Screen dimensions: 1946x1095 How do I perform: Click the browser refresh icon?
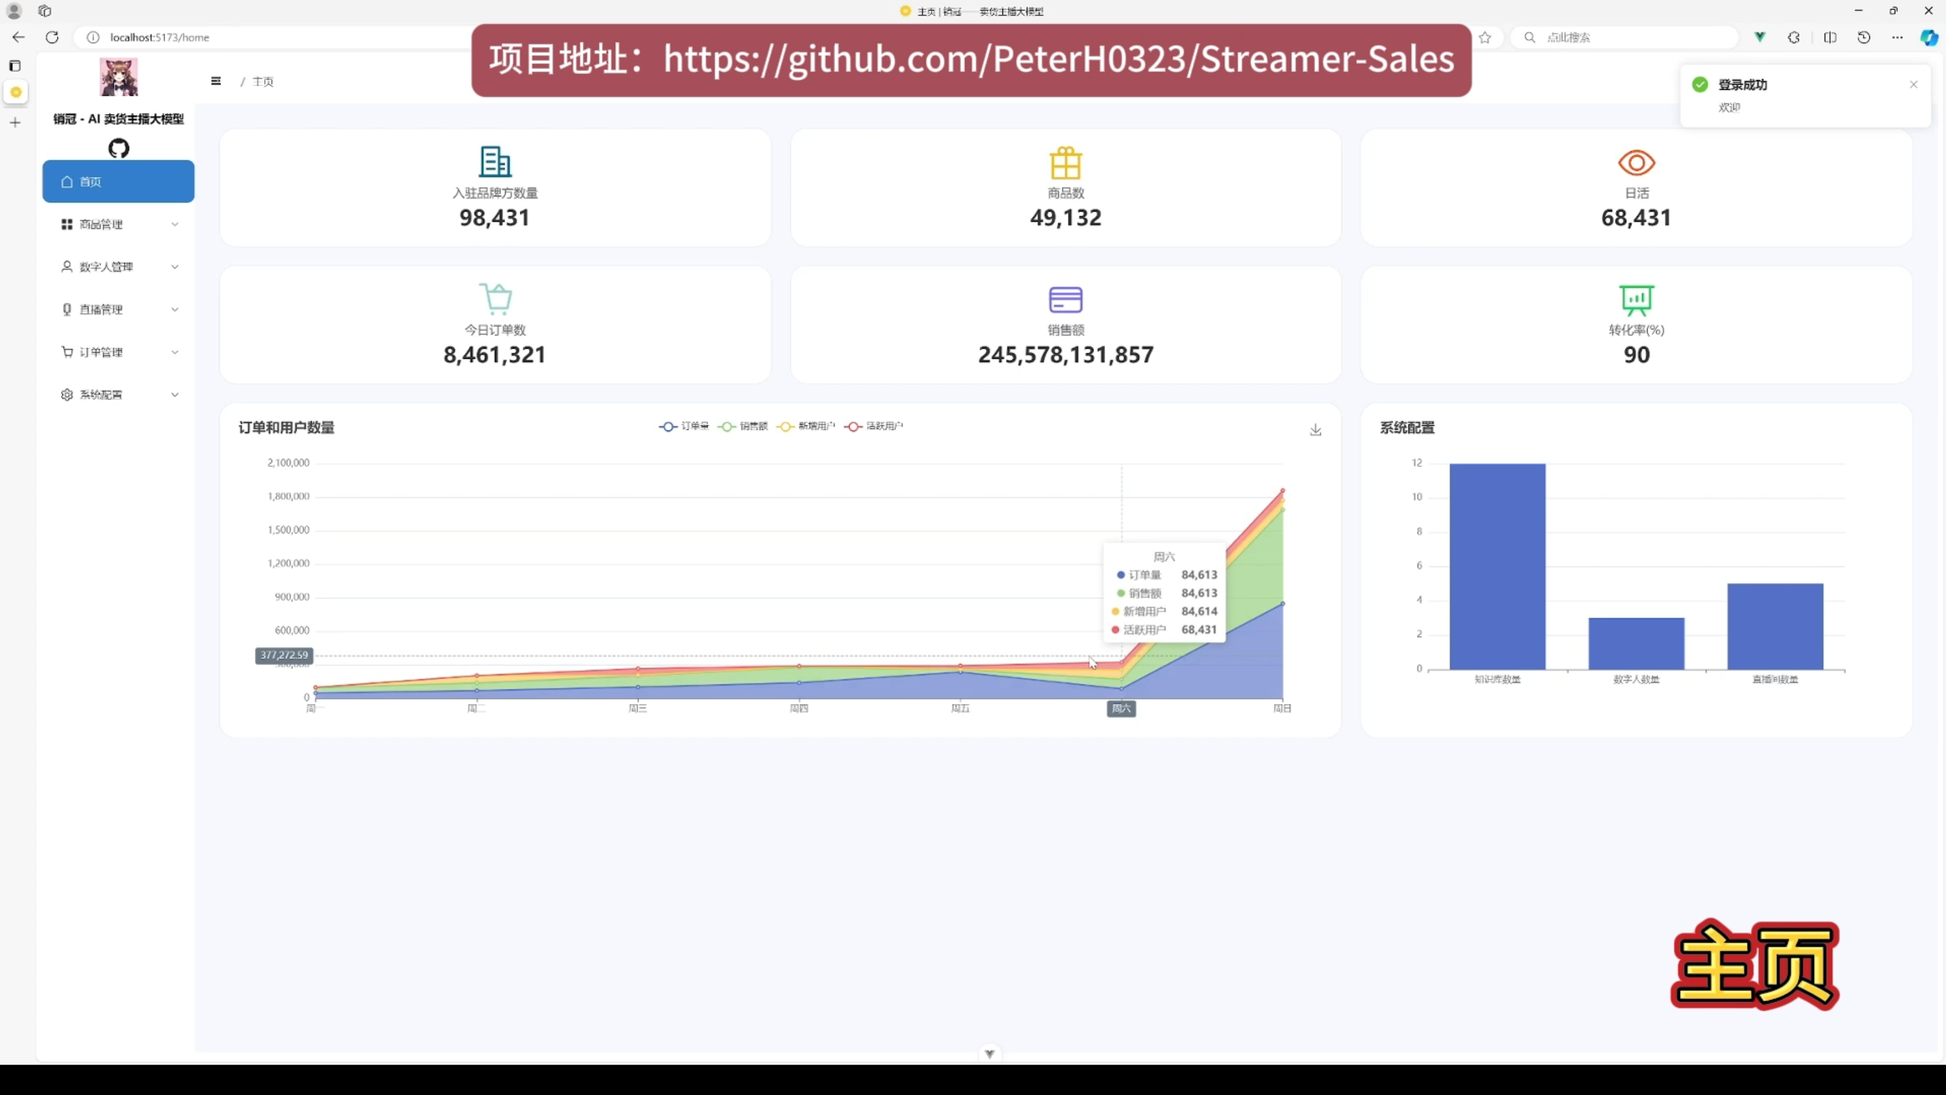pos(52,37)
